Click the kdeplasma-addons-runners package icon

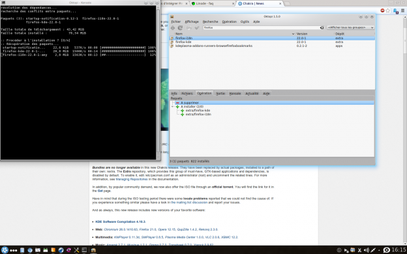click(172, 46)
